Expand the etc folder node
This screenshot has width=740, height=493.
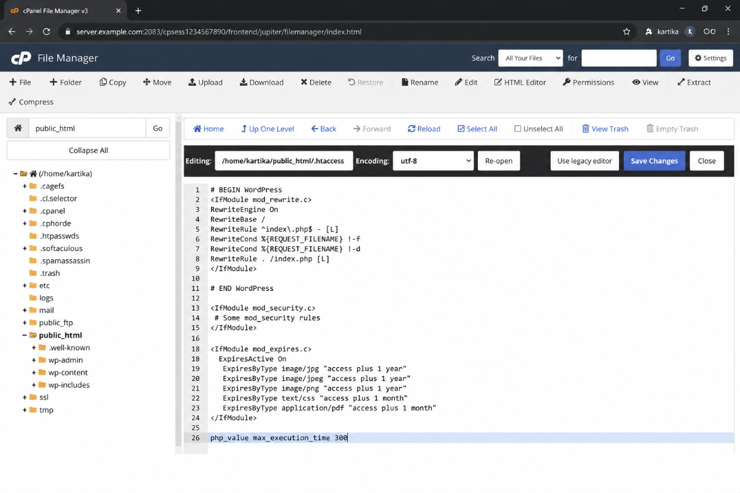[25, 285]
